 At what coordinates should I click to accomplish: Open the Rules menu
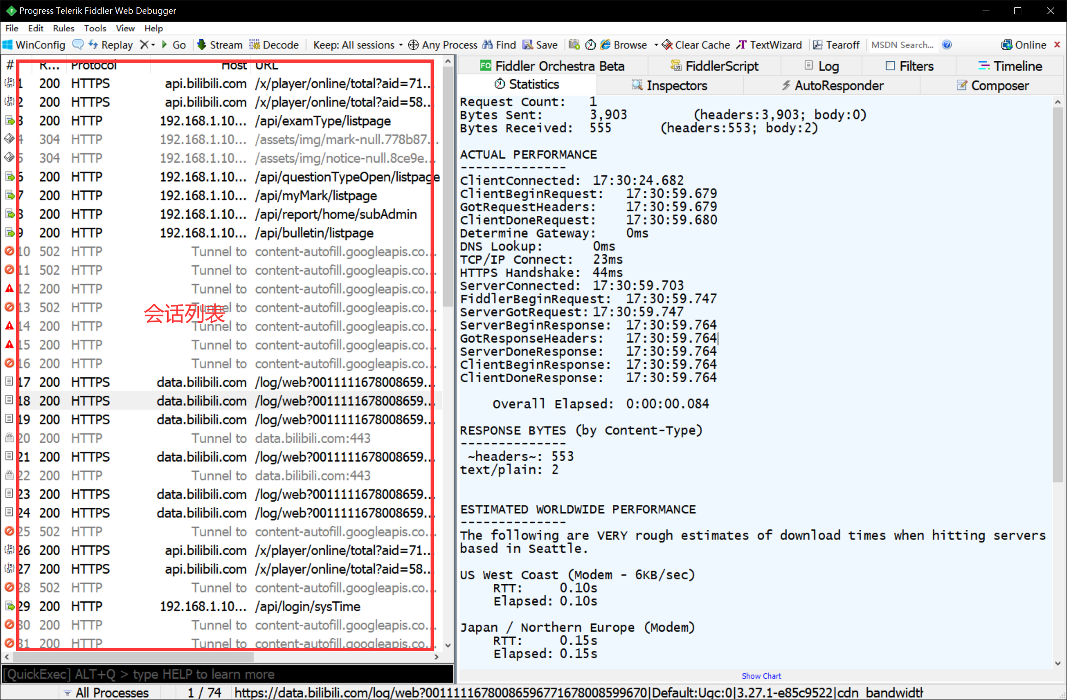point(63,28)
